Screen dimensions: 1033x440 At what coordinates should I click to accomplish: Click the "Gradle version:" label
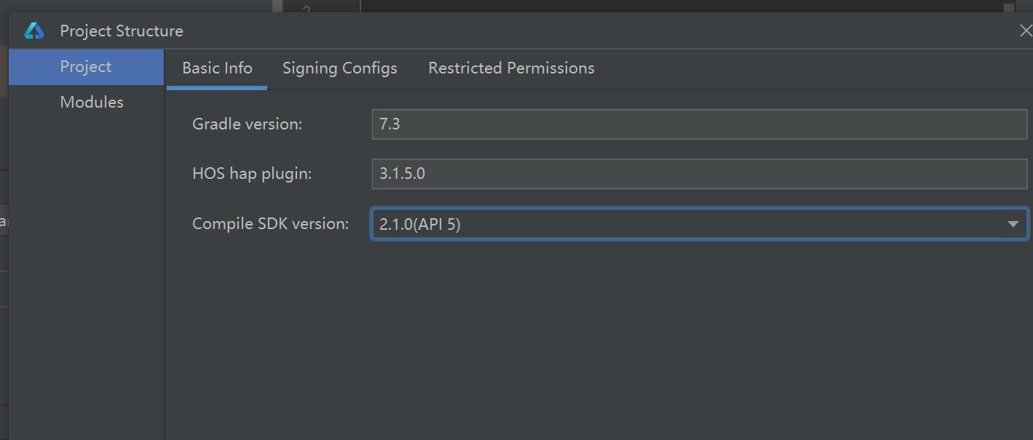[247, 124]
